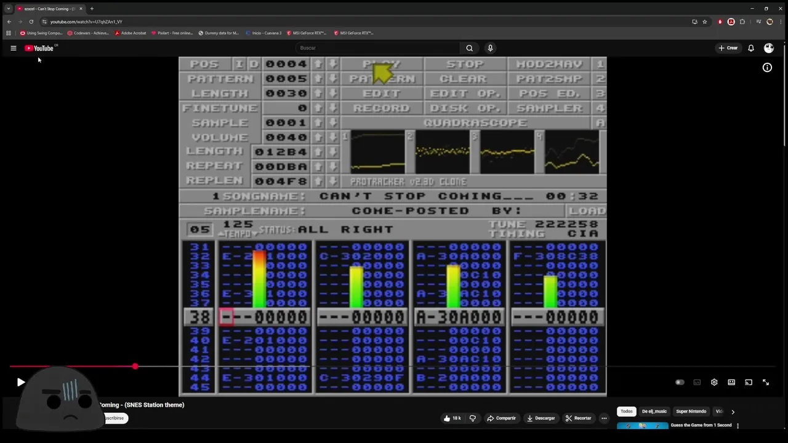Open the media controls toolbar icon

coord(758,22)
